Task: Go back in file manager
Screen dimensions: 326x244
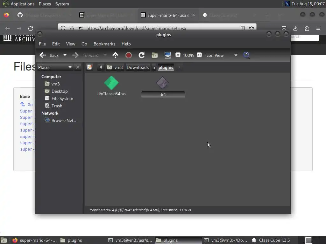Action: pos(49,55)
